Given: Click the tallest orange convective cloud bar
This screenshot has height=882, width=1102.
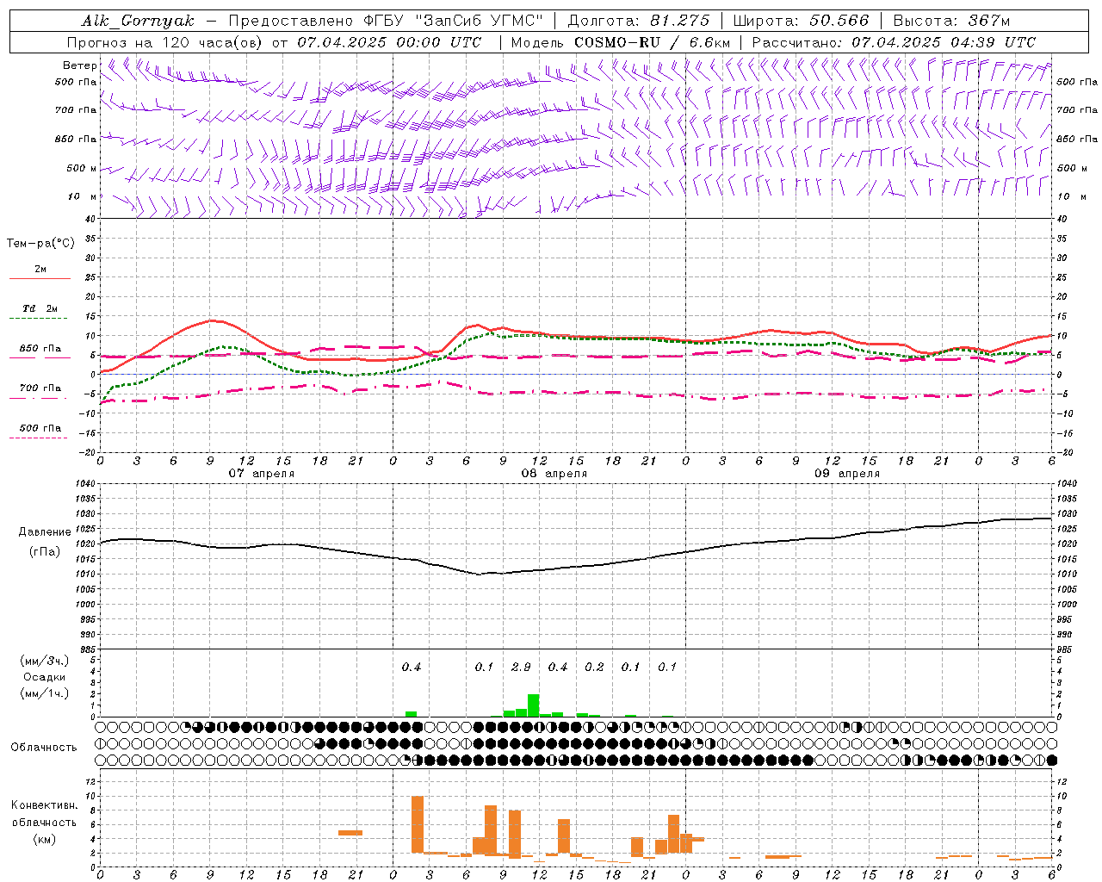Looking at the screenshot, I should pos(418,824).
